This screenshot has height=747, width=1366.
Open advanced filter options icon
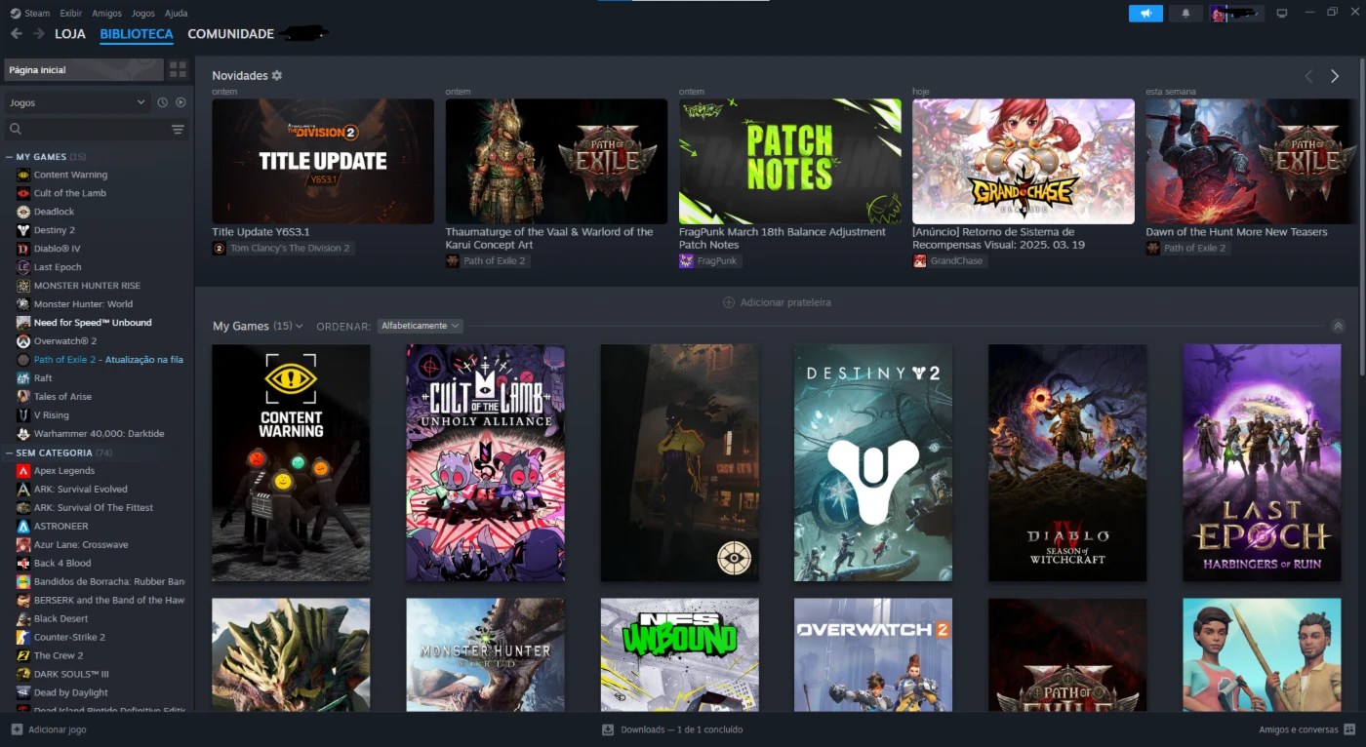point(178,129)
